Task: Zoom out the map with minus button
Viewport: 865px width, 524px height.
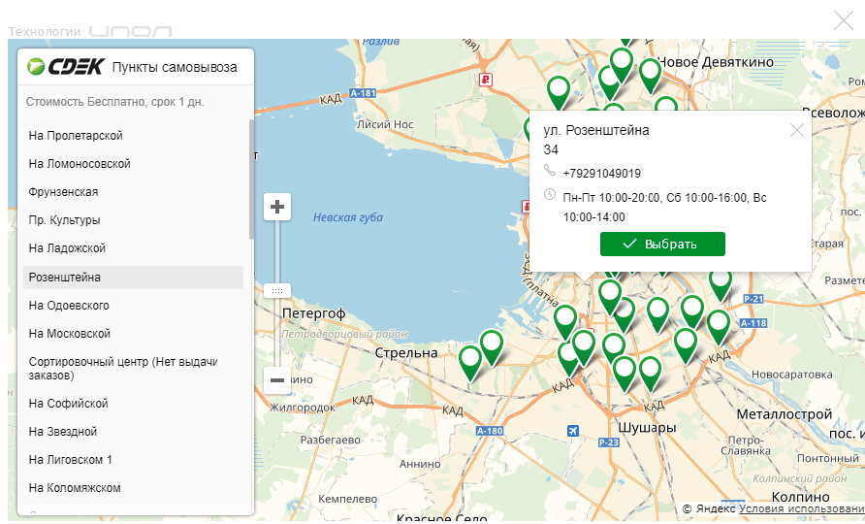Action: (277, 379)
